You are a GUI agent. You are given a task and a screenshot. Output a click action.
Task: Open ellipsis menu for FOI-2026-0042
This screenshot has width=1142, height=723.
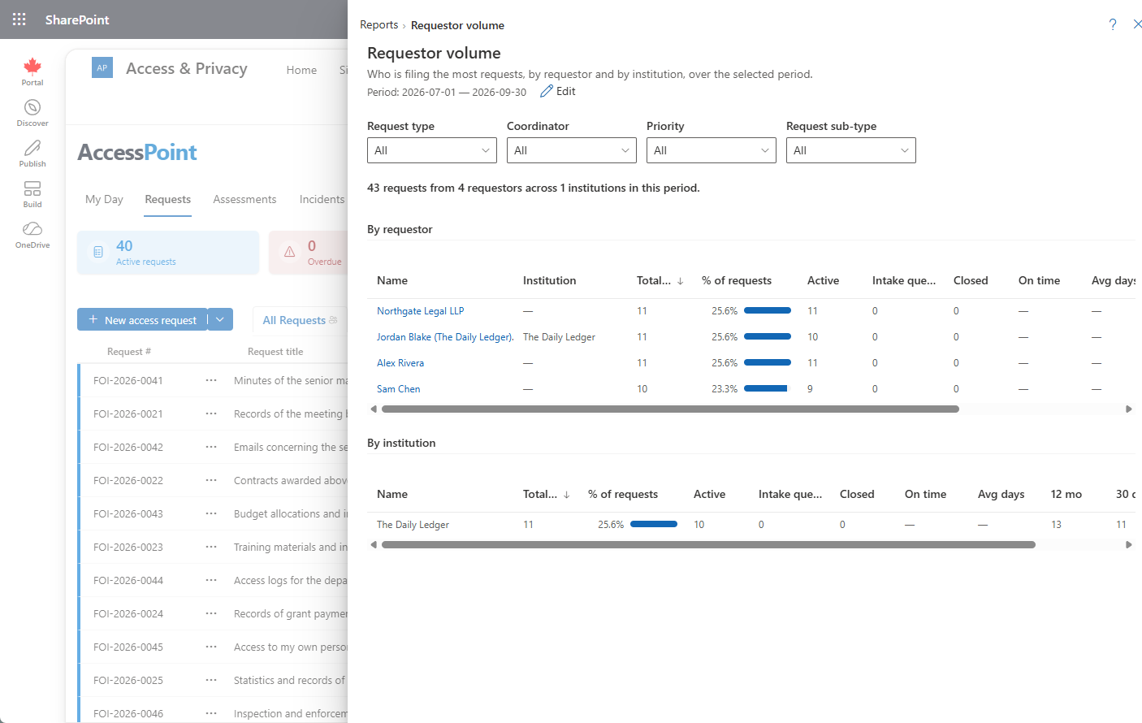pyautogui.click(x=211, y=447)
